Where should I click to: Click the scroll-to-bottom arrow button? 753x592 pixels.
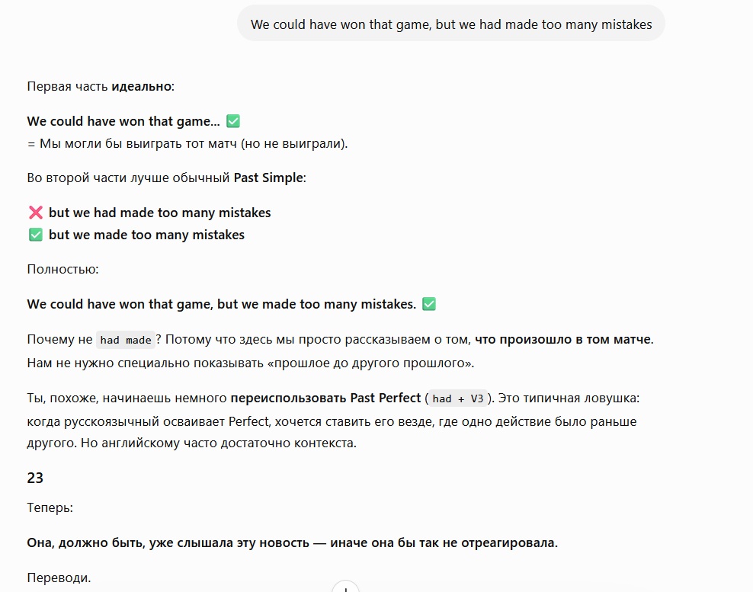tap(345, 588)
